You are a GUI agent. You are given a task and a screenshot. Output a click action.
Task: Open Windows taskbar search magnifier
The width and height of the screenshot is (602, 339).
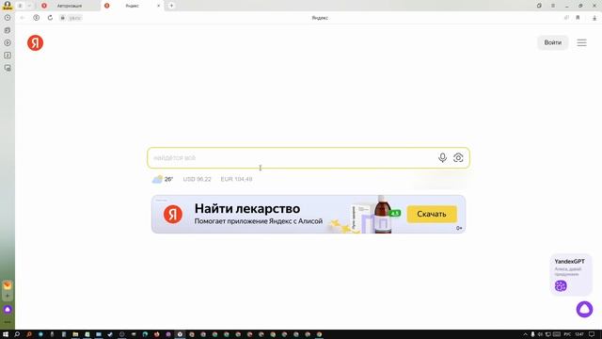(17, 334)
